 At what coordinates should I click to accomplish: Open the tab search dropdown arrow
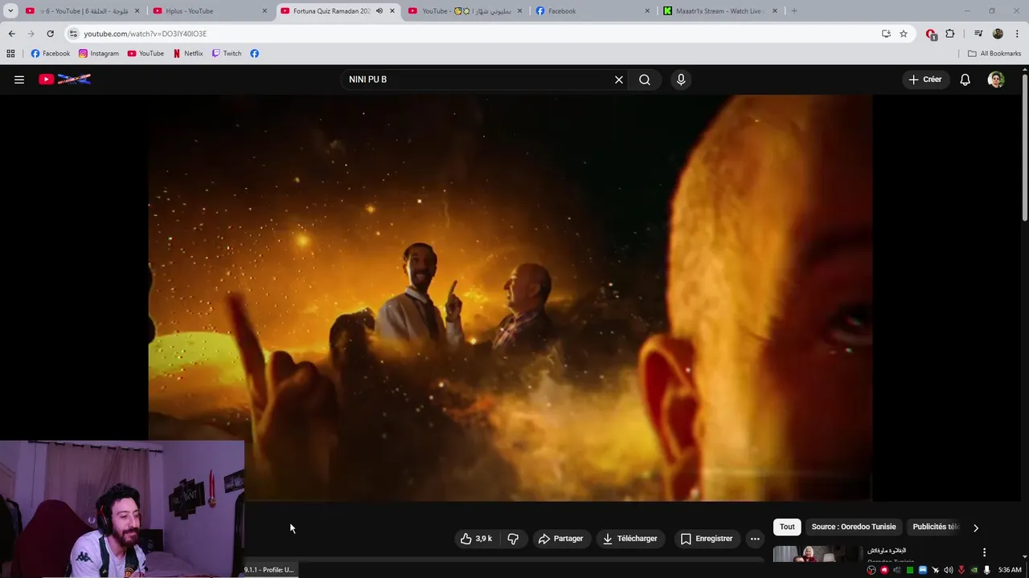pos(10,11)
